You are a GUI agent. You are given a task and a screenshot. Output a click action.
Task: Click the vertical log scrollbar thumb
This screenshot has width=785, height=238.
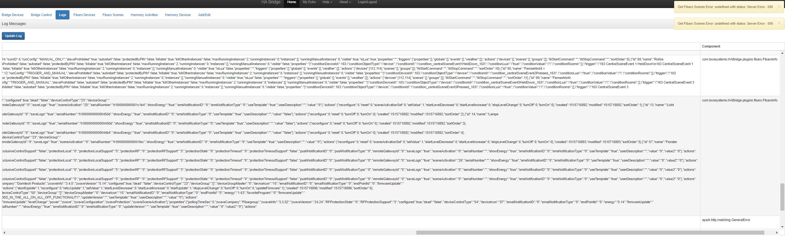click(x=782, y=197)
